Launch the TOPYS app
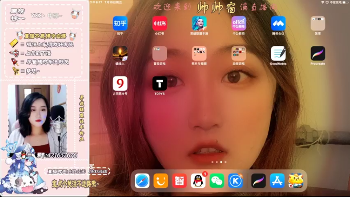The image size is (350, 197). [x=160, y=84]
